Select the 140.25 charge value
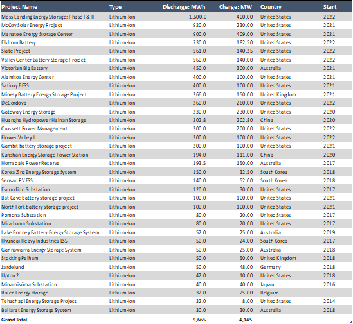353x324 pixels. [245, 51]
